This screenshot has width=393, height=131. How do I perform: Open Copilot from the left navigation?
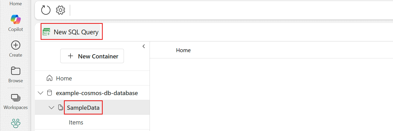click(x=15, y=20)
